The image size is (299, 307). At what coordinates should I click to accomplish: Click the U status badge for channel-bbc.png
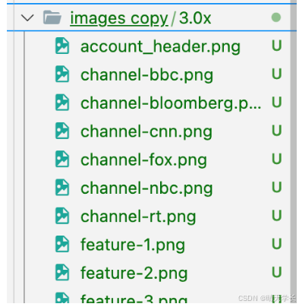pos(276,74)
